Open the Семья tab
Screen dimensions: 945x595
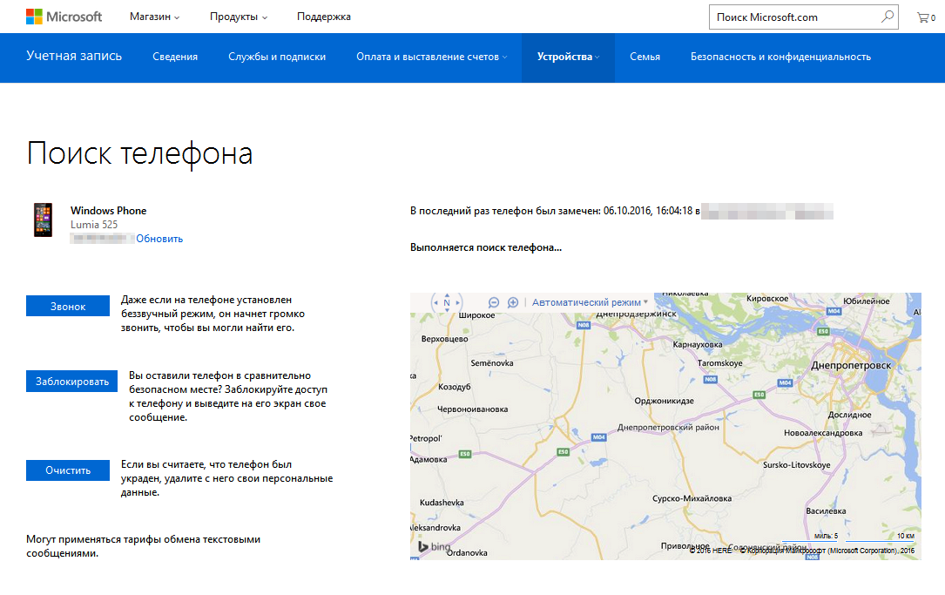click(x=645, y=57)
